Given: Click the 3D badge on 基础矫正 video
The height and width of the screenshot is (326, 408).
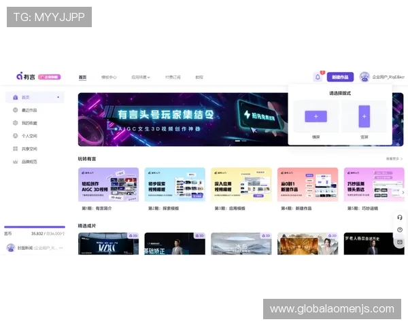Looking at the screenshot, I should (x=199, y=236).
